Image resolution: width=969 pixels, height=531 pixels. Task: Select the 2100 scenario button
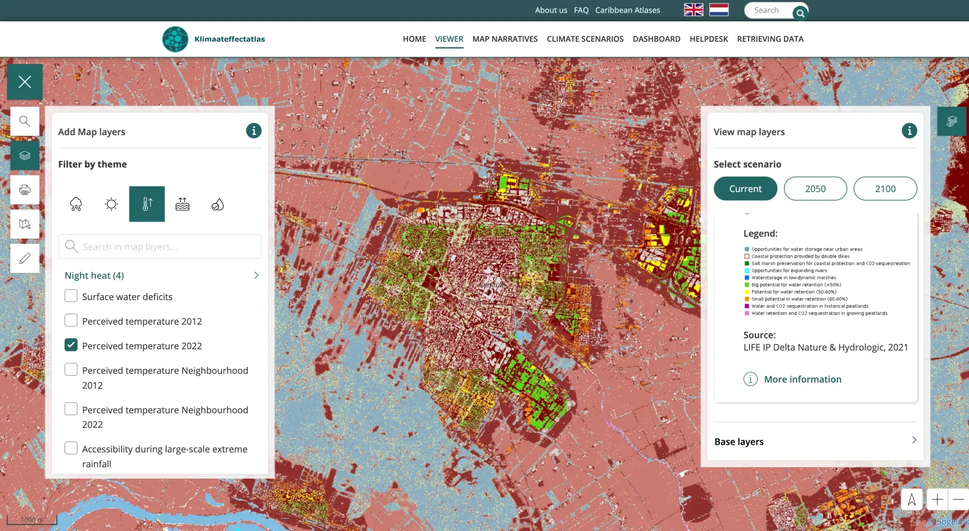(x=885, y=189)
